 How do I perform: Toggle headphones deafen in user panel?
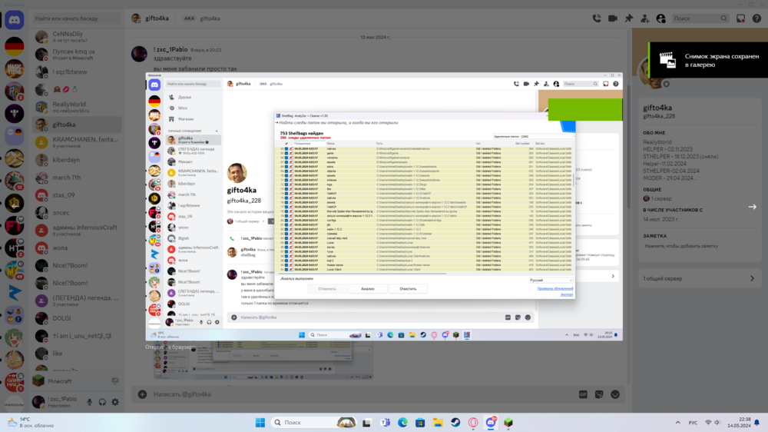102,402
